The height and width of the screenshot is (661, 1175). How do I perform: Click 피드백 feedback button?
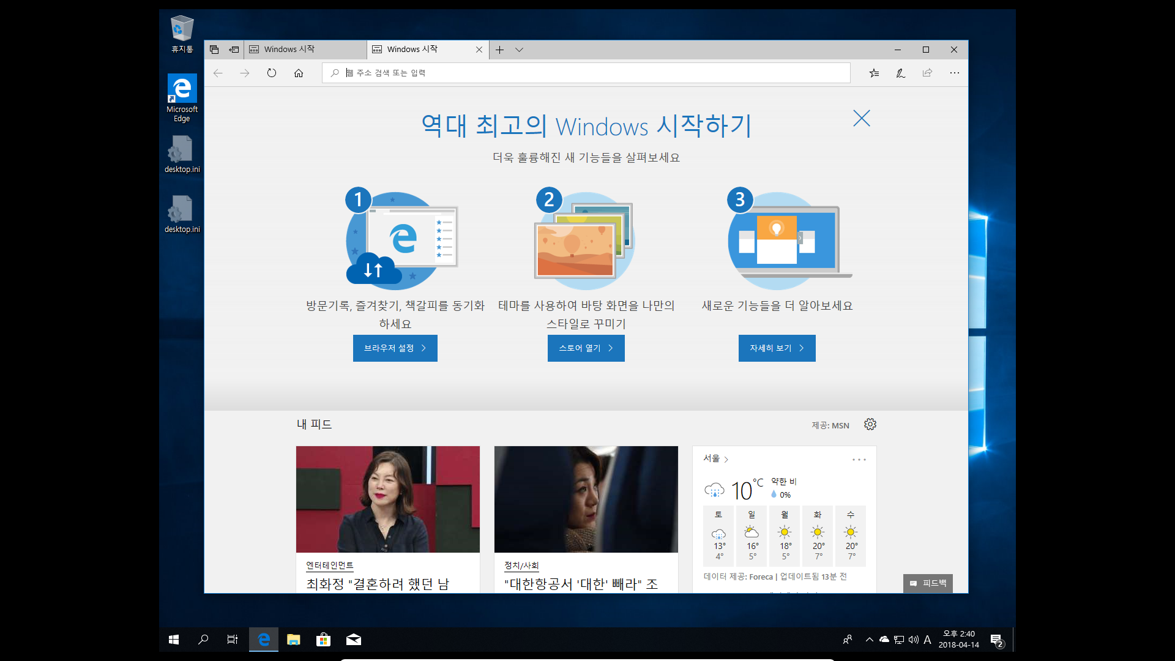[928, 583]
